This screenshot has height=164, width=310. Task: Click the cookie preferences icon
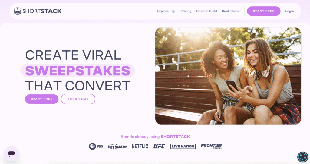[303, 157]
